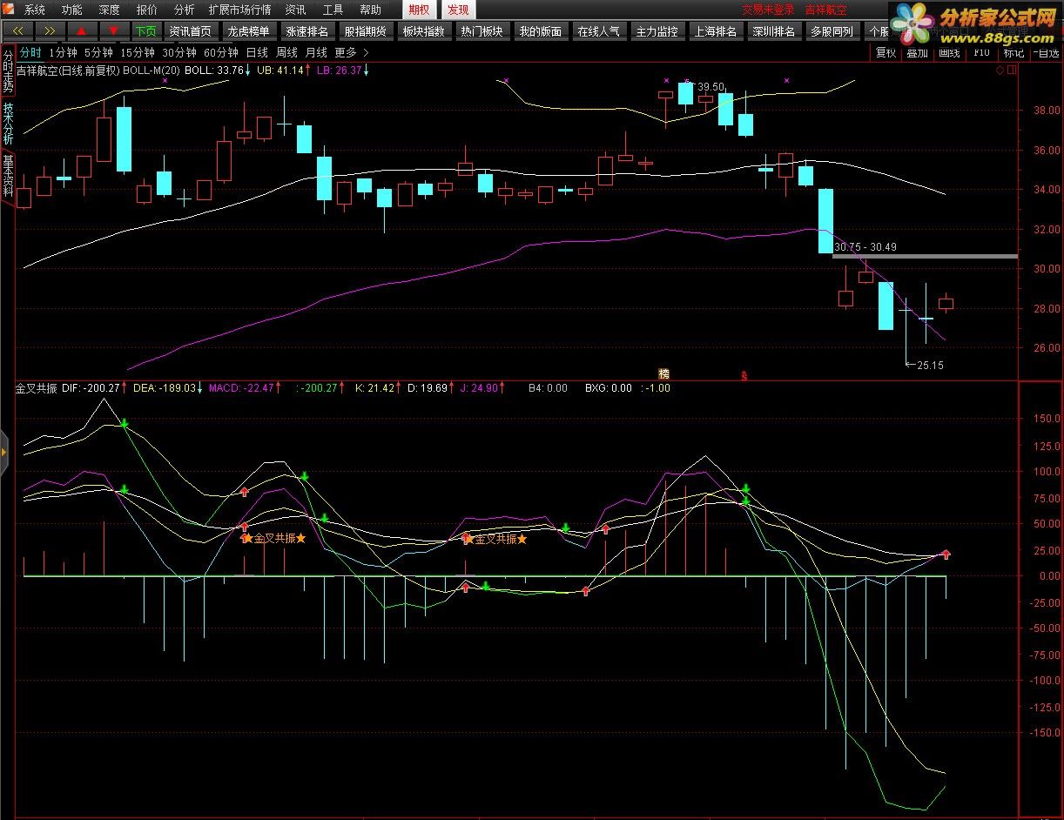1064x820 pixels.
Task: Click the red $ marker at the bottom of the price chart
Action: pos(744,375)
